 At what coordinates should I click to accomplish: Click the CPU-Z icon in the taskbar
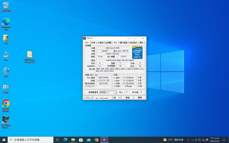pos(104,140)
